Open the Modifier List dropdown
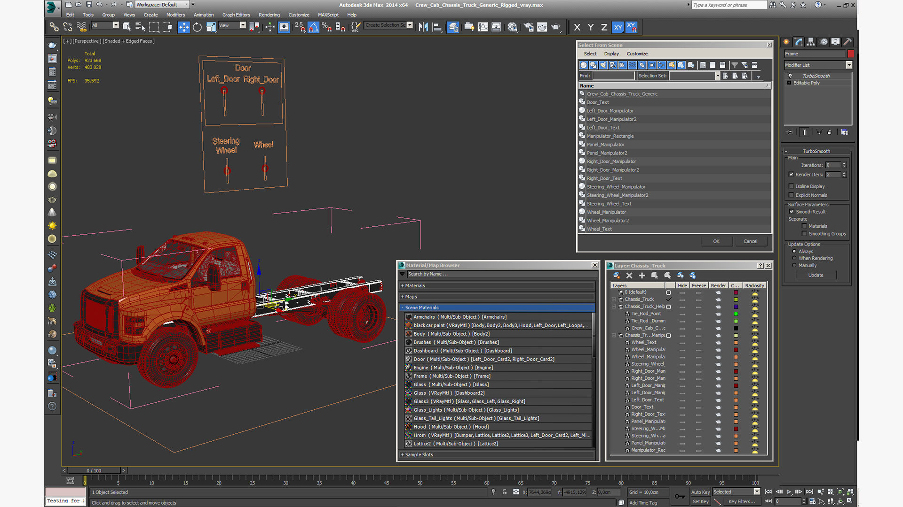The width and height of the screenshot is (903, 507). 817,65
